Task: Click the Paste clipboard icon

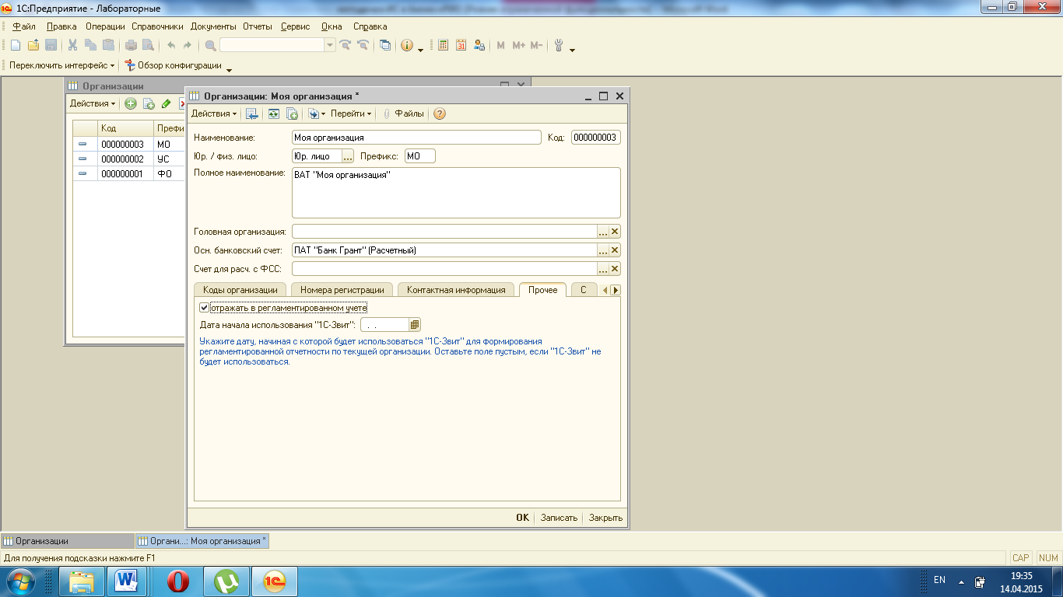Action: point(108,45)
